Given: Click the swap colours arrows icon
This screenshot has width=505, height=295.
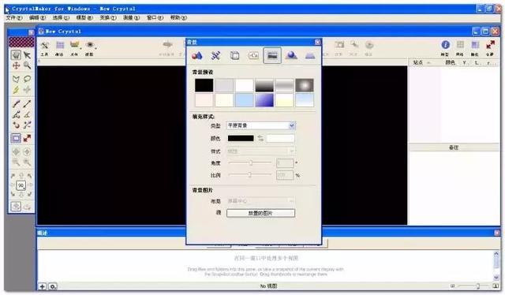Looking at the screenshot, I should point(260,139).
